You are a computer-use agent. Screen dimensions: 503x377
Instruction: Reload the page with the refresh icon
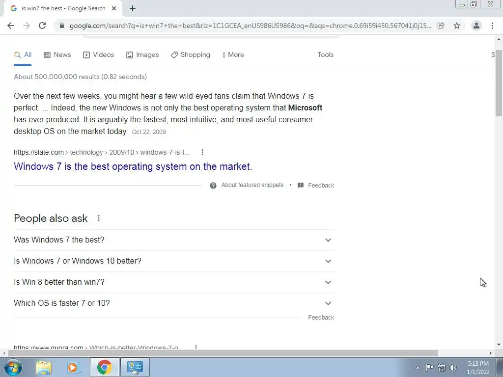pyautogui.click(x=42, y=26)
